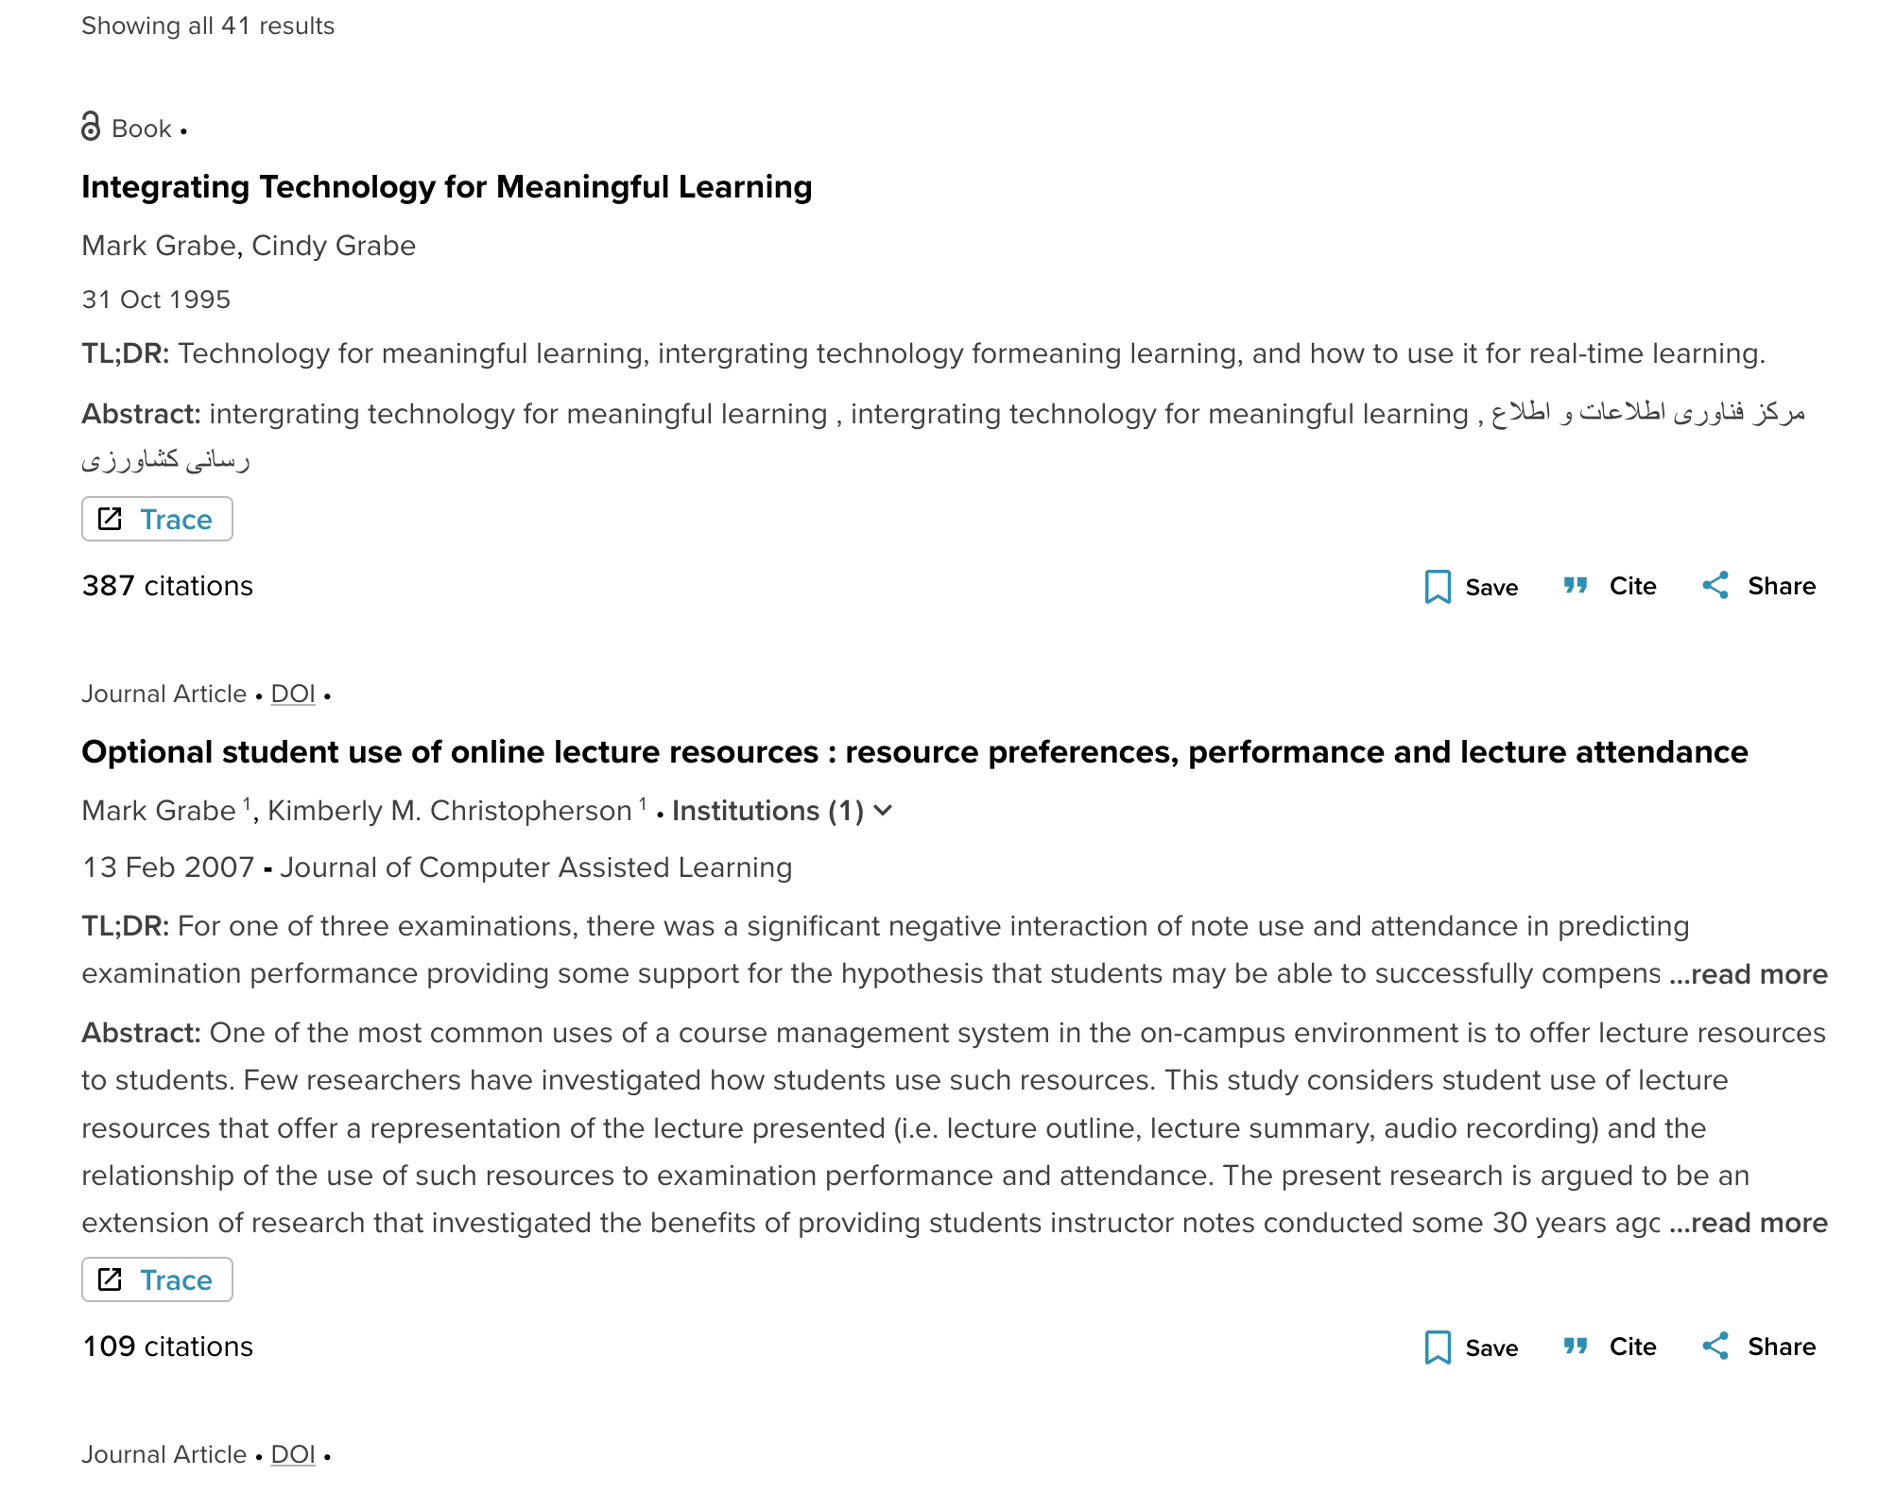Open Journal of Computer Assisted Learning link
The width and height of the screenshot is (1896, 1493).
tap(536, 867)
